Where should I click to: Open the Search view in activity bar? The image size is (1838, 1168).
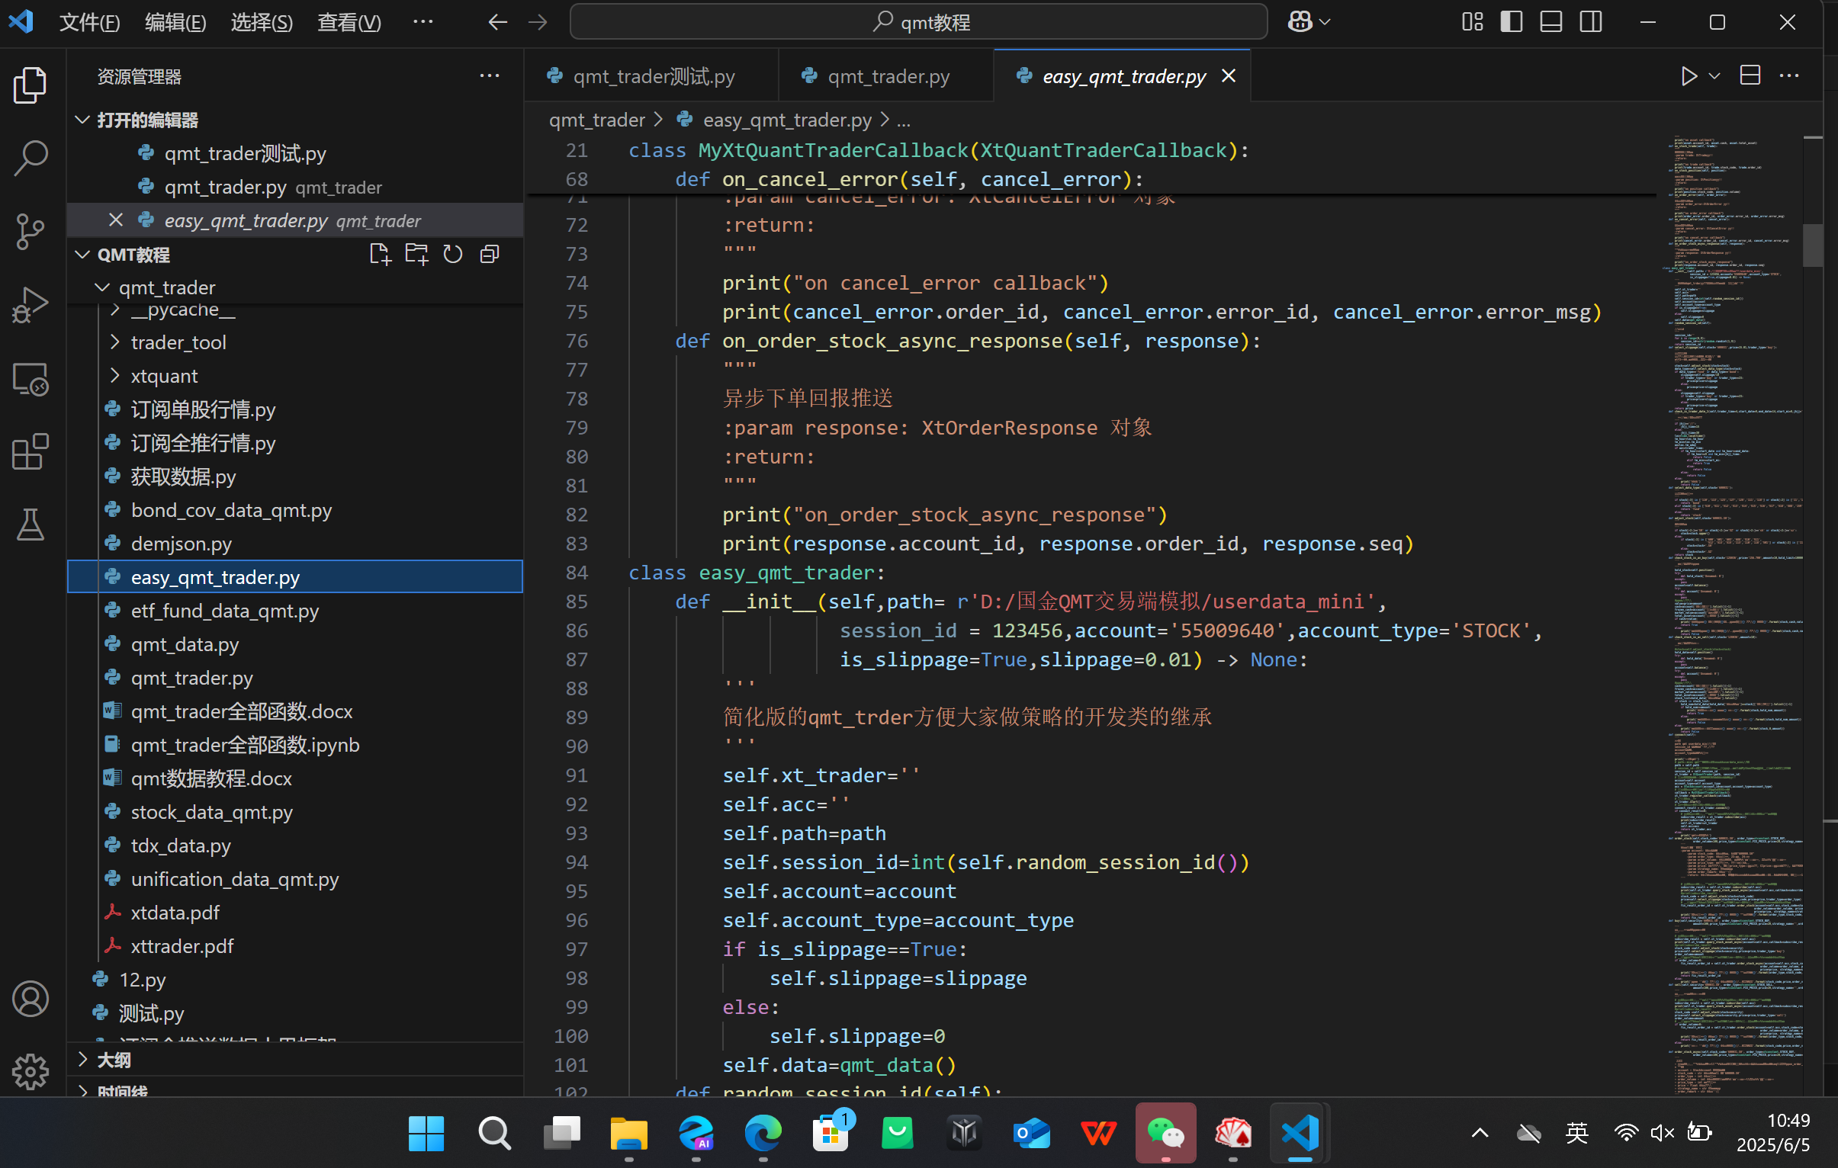click(31, 157)
